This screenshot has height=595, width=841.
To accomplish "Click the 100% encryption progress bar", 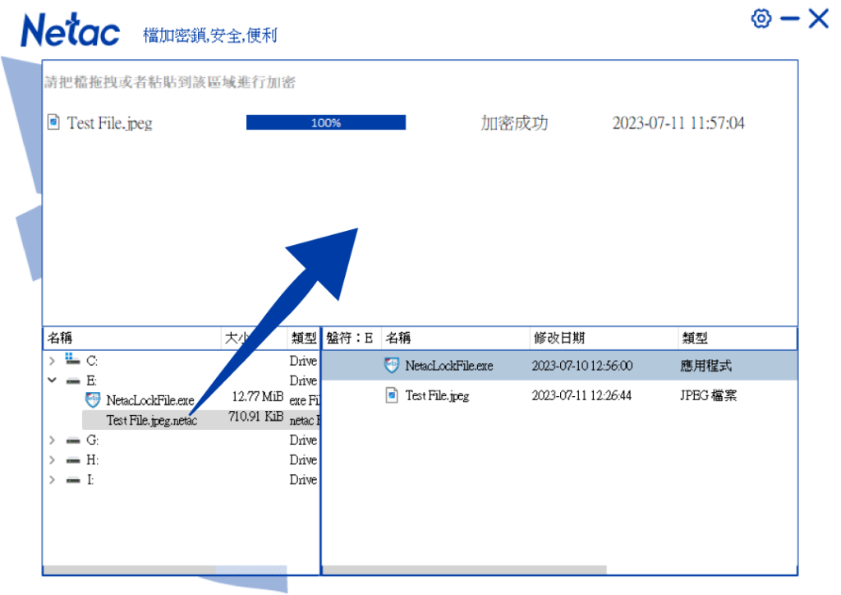I will (326, 122).
